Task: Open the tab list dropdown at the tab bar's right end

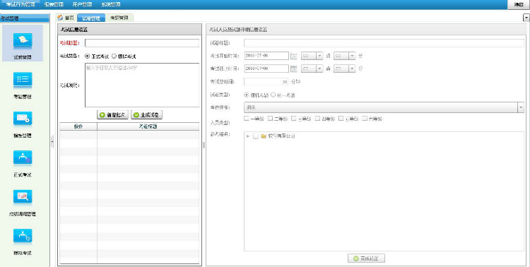Action: tap(526, 18)
